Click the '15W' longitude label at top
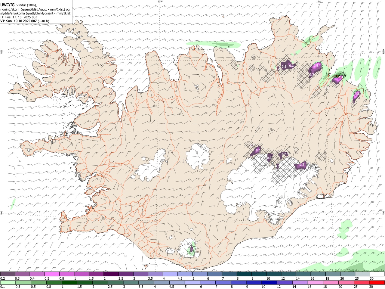 pyautogui.click(x=319, y=2)
